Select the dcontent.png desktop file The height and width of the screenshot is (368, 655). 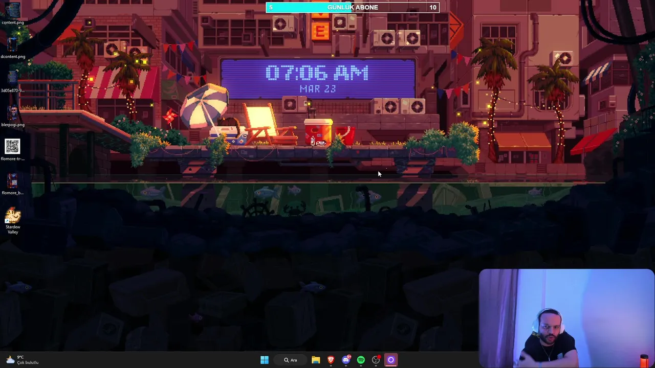[x=12, y=47]
